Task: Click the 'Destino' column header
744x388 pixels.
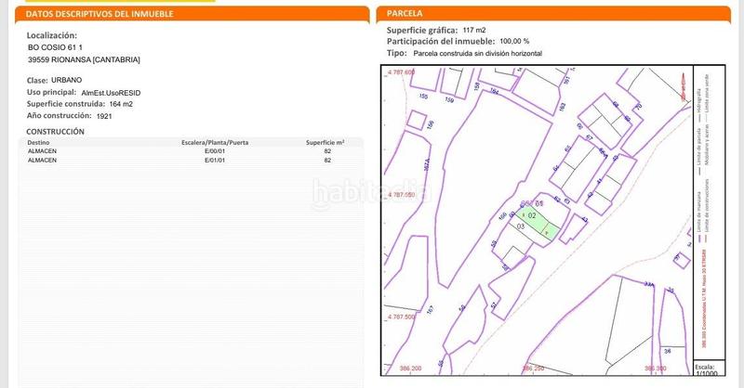Action: 40,144
